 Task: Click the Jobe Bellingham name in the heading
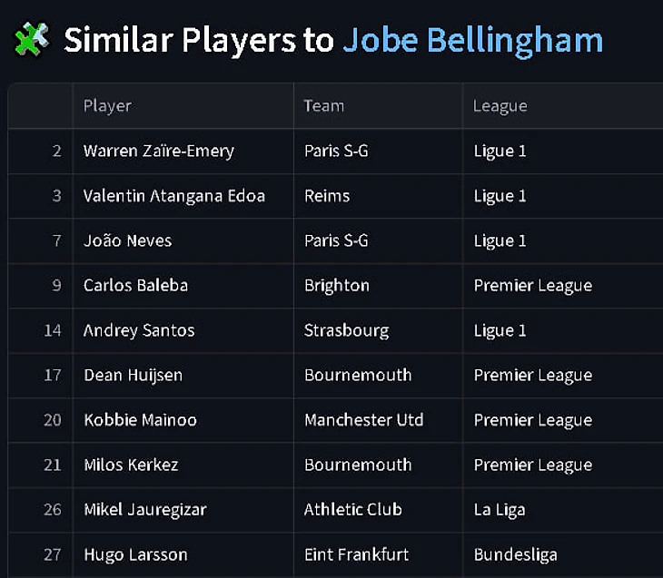(472, 41)
